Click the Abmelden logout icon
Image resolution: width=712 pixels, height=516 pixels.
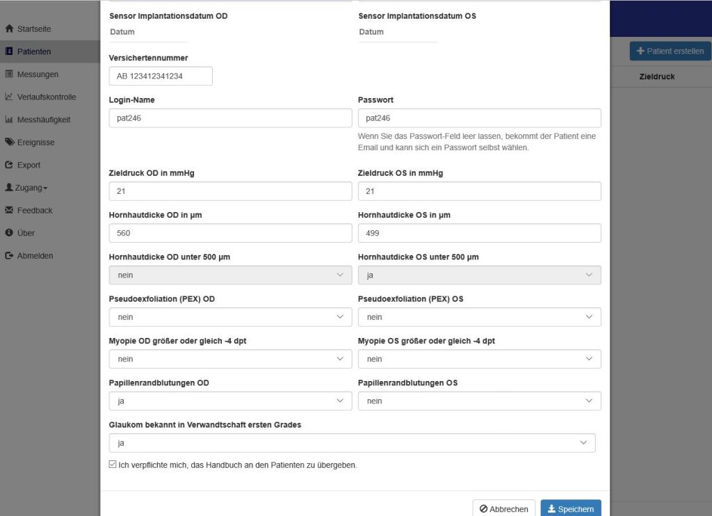(x=9, y=256)
